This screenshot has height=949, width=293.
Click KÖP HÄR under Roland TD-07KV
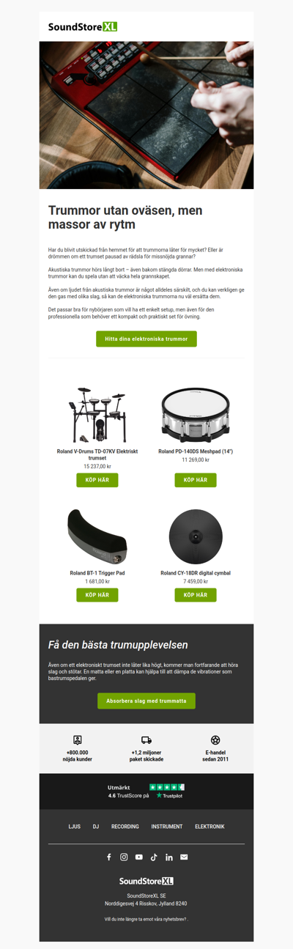97,480
